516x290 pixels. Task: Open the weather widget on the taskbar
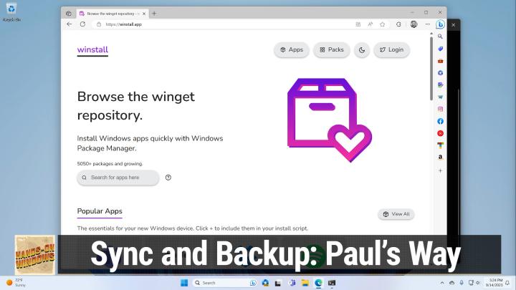pos(16,283)
